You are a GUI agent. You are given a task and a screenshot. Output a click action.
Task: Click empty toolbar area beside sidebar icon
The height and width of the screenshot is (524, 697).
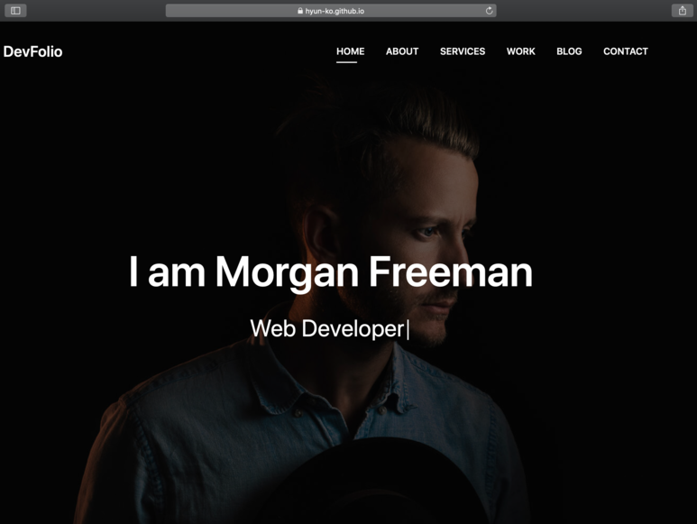coord(96,11)
